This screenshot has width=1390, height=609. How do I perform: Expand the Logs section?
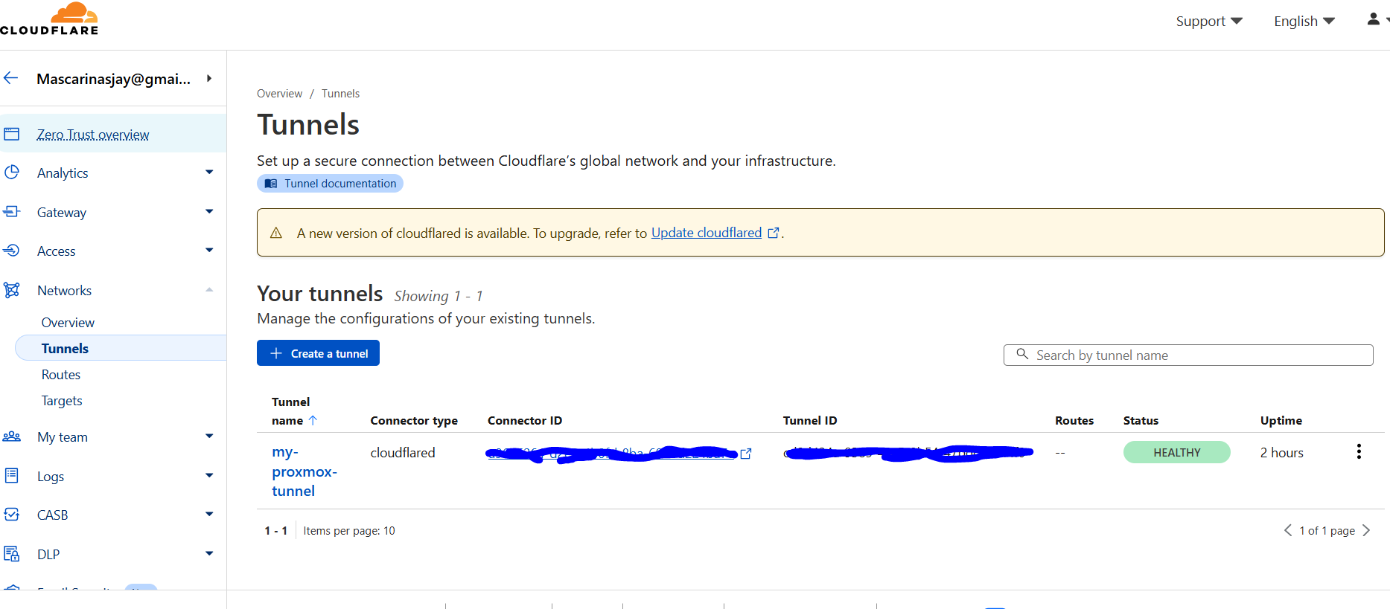point(209,476)
